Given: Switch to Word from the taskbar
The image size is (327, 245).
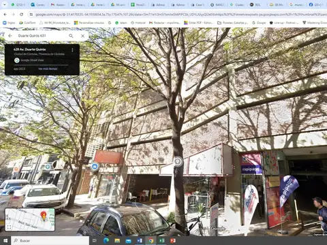Looking at the screenshot, I should pos(140,240).
